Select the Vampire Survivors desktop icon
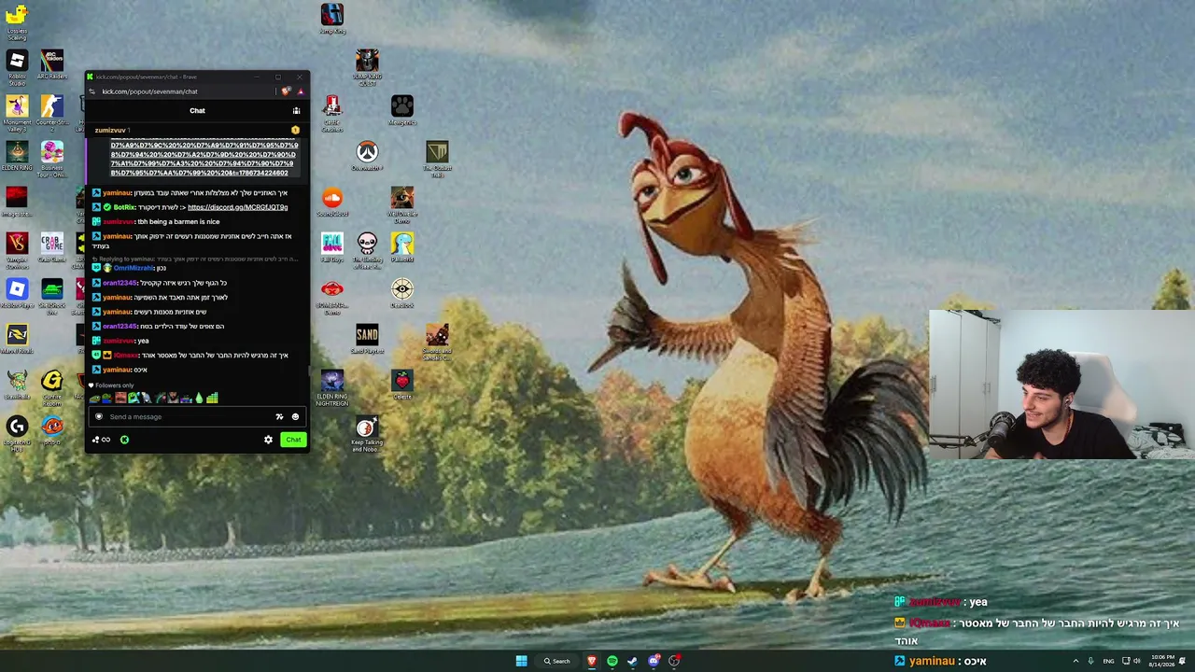 [x=17, y=250]
